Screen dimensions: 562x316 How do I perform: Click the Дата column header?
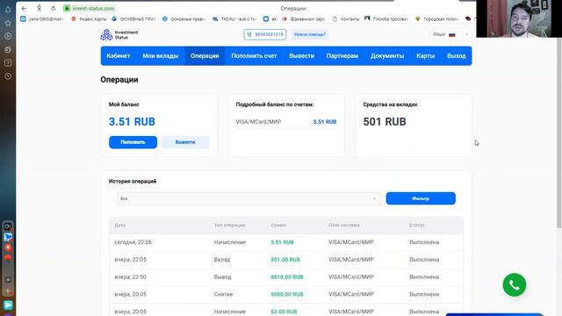(x=120, y=226)
